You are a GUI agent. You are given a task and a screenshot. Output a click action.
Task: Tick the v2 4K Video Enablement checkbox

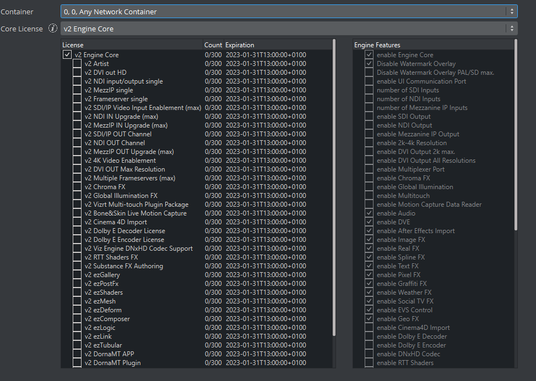77,161
